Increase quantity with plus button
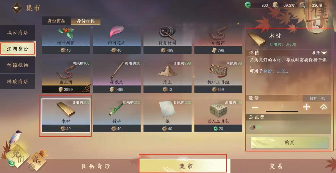This screenshot has height=173, width=336. (307, 107)
